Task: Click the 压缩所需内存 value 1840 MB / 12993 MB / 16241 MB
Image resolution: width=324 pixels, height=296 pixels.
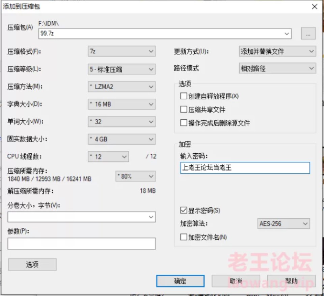Action: (x=49, y=179)
